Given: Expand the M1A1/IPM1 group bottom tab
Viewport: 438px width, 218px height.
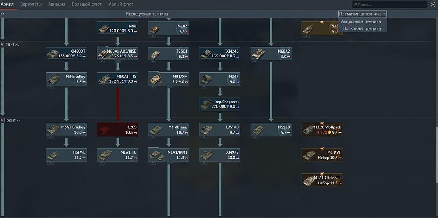Looking at the screenshot, I should pos(169,162).
